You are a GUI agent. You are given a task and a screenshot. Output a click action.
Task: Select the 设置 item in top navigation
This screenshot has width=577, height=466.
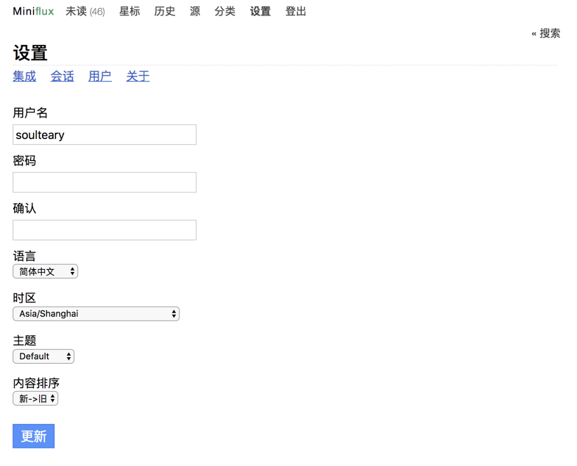tap(261, 12)
